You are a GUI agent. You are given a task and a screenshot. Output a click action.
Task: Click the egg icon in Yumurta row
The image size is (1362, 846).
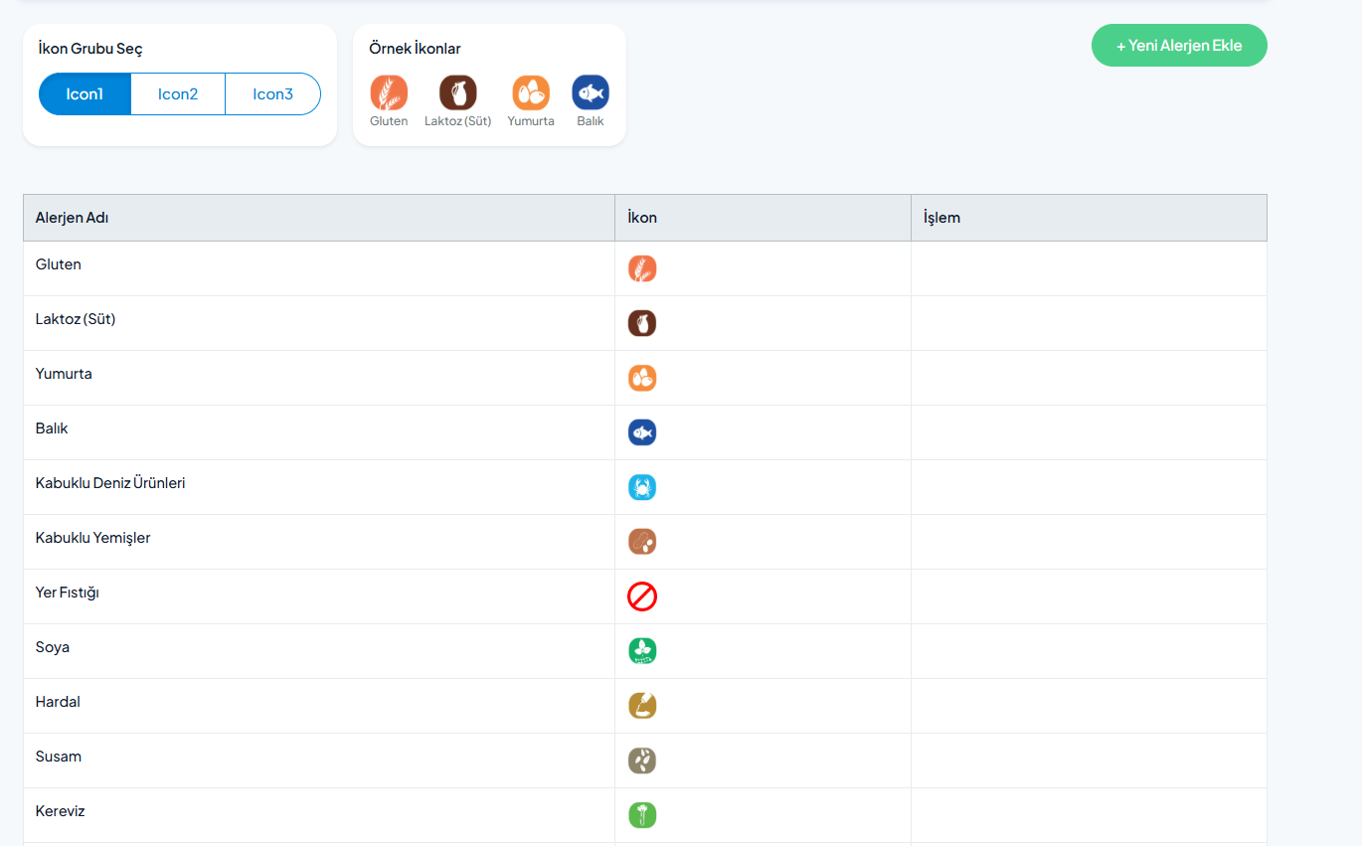(642, 378)
